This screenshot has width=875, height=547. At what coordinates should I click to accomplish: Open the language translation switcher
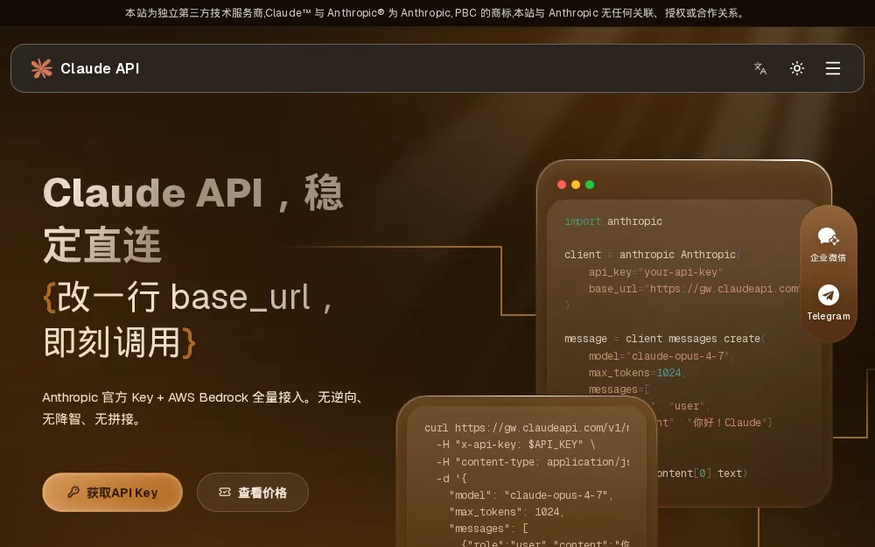click(x=760, y=68)
